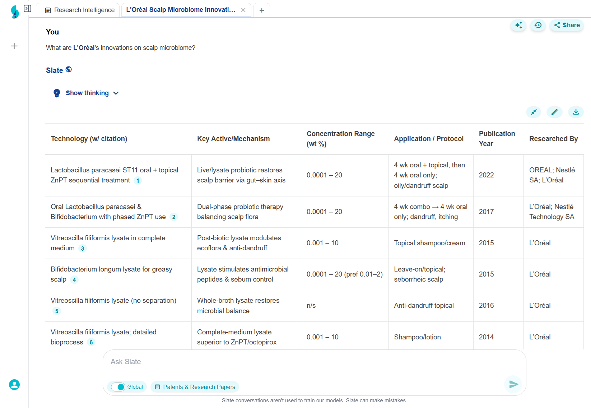Click the Ask Slate input field
The width and height of the screenshot is (591, 408).
tap(305, 362)
